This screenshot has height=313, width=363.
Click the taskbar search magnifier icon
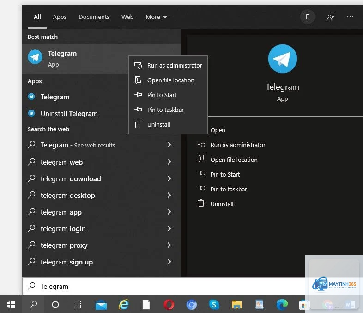[x=33, y=304]
